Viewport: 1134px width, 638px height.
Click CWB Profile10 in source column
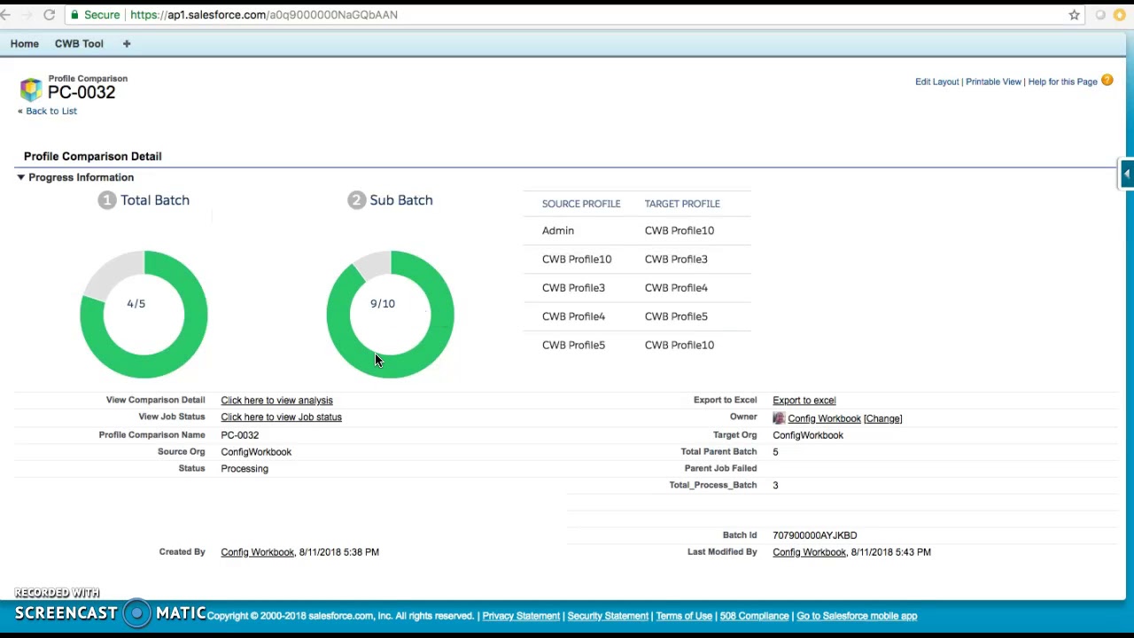tap(577, 260)
